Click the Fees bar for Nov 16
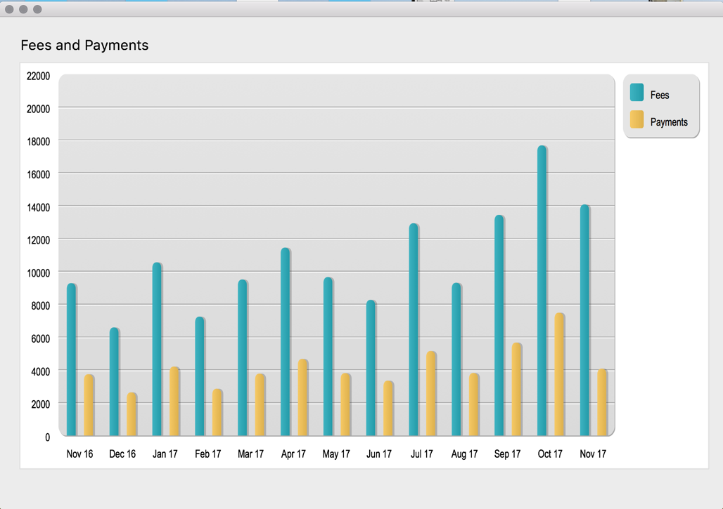The height and width of the screenshot is (509, 723). (70, 358)
